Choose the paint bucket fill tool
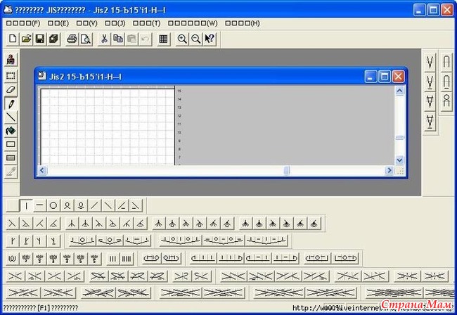Viewport: 457px width, 315px height. click(11, 131)
